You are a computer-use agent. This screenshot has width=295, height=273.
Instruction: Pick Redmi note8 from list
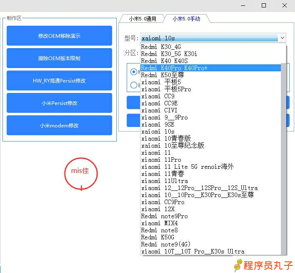(211, 230)
